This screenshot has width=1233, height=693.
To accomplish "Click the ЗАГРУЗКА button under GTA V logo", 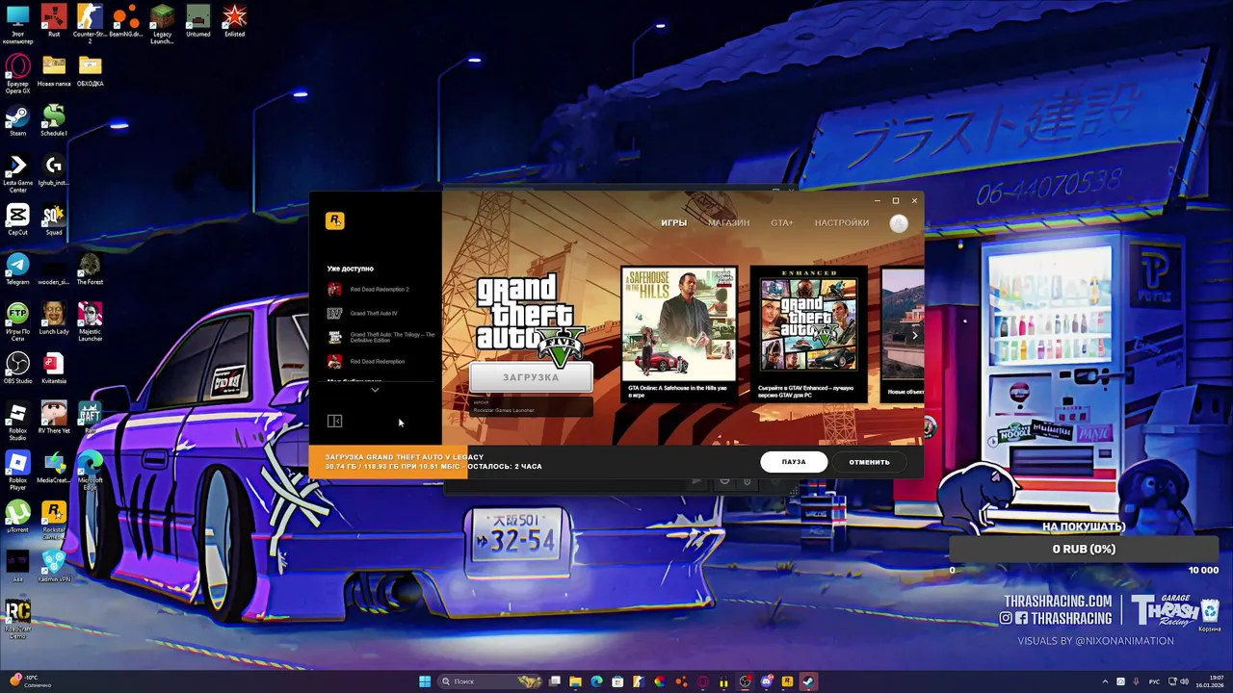I will pyautogui.click(x=531, y=377).
